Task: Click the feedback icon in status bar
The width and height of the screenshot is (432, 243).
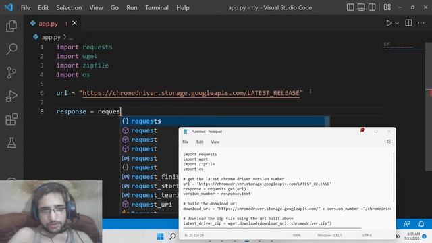Action: click(x=406, y=224)
